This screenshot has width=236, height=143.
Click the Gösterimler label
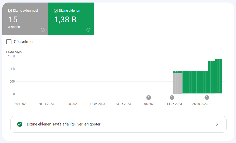tap(24, 42)
